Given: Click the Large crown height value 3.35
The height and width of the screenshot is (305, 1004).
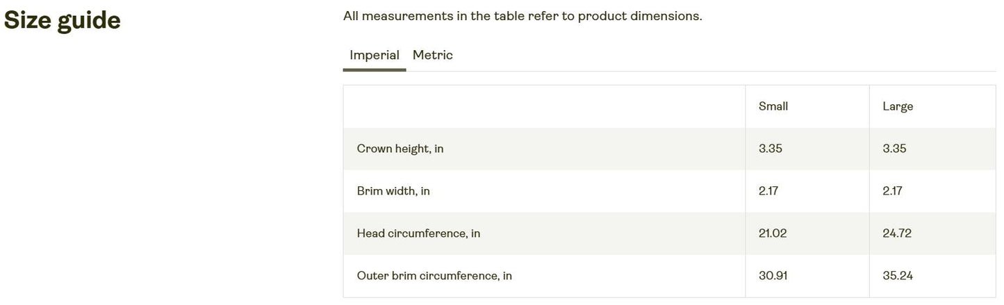Looking at the screenshot, I should coord(894,149).
